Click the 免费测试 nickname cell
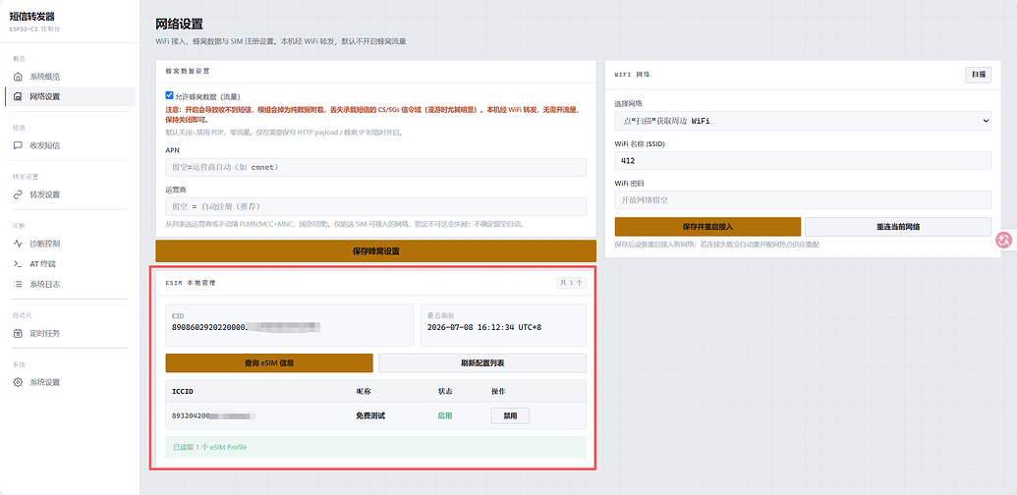Image resolution: width=1017 pixels, height=495 pixels. [x=370, y=416]
